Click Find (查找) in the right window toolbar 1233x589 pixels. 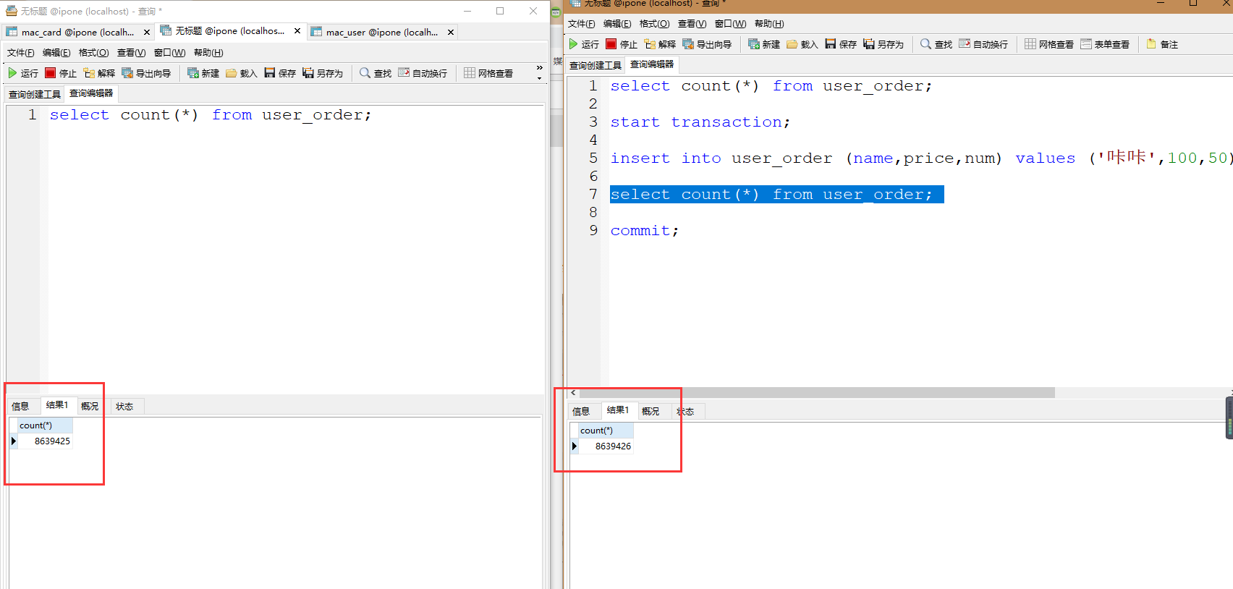(936, 44)
